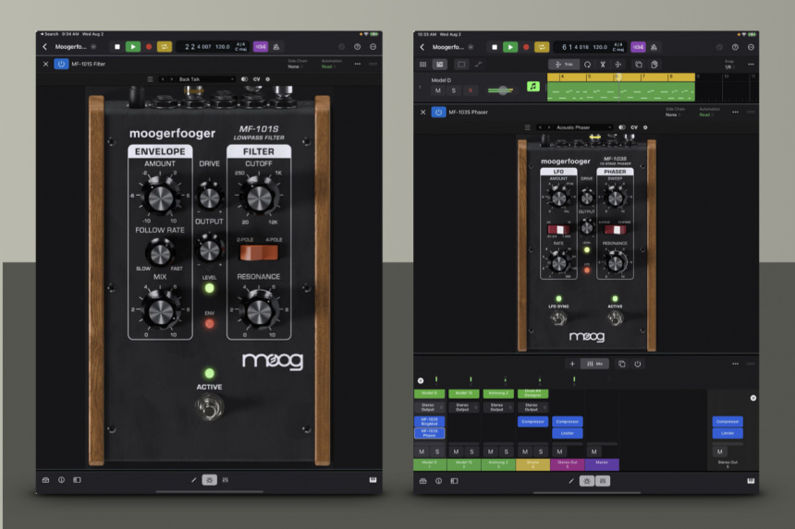Click the CV button on the MF-101S plugin
The height and width of the screenshot is (529, 795).
coord(257,79)
